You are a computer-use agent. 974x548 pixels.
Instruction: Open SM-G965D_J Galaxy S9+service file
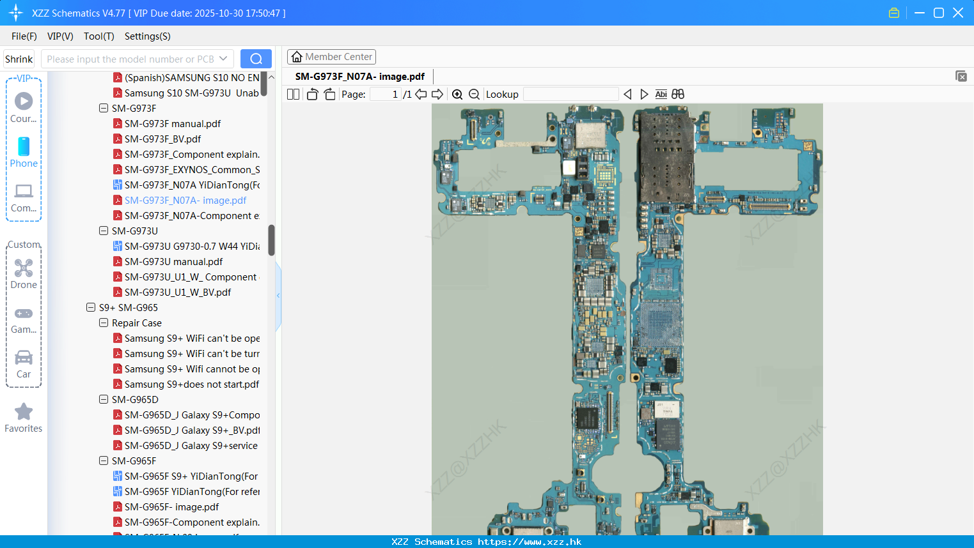[x=191, y=445]
